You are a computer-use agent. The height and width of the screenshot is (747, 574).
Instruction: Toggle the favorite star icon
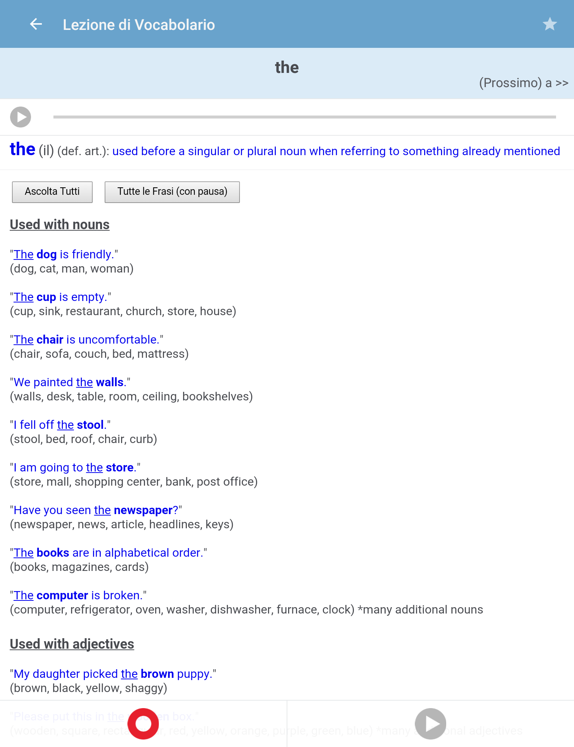(x=550, y=24)
